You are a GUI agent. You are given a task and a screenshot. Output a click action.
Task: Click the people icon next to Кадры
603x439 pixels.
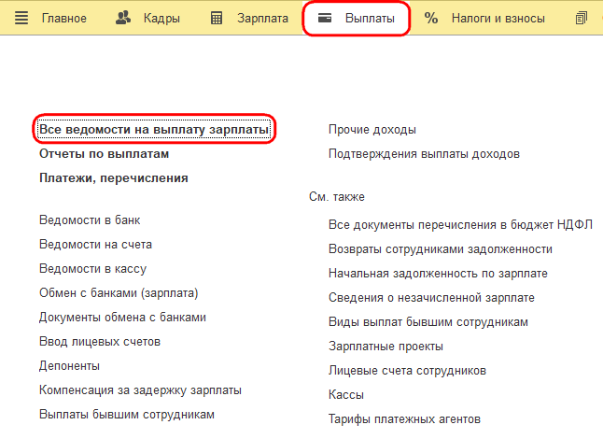(x=123, y=18)
